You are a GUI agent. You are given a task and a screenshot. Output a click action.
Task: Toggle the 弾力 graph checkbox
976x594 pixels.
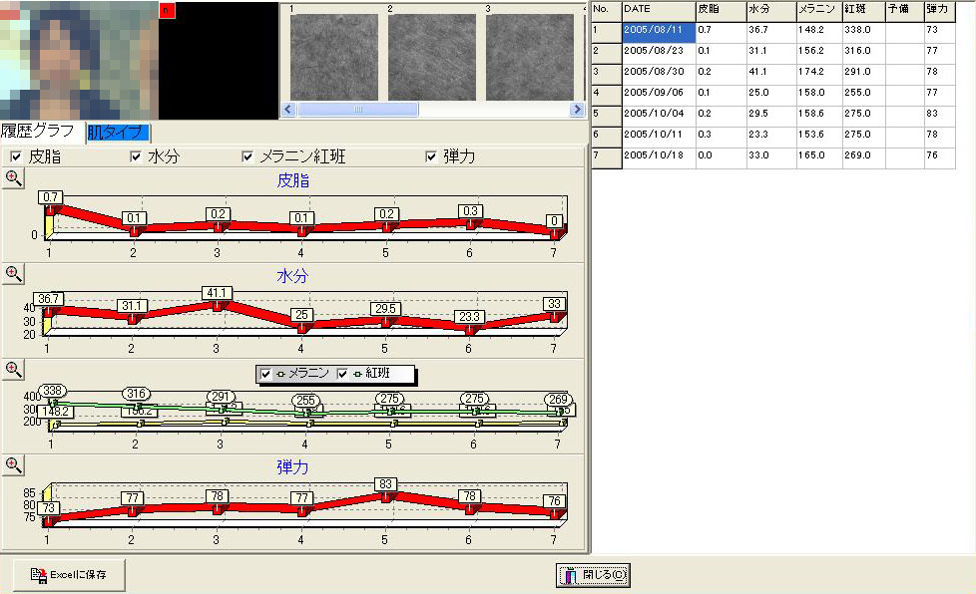(x=431, y=156)
